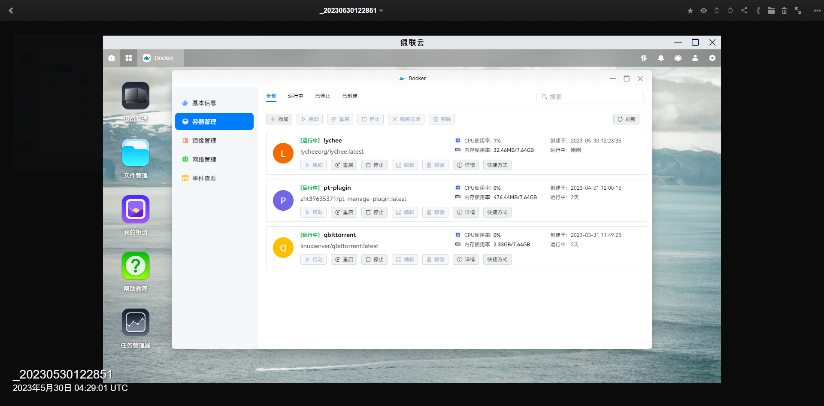Open the _20230530122851 title dropdown

351,10
